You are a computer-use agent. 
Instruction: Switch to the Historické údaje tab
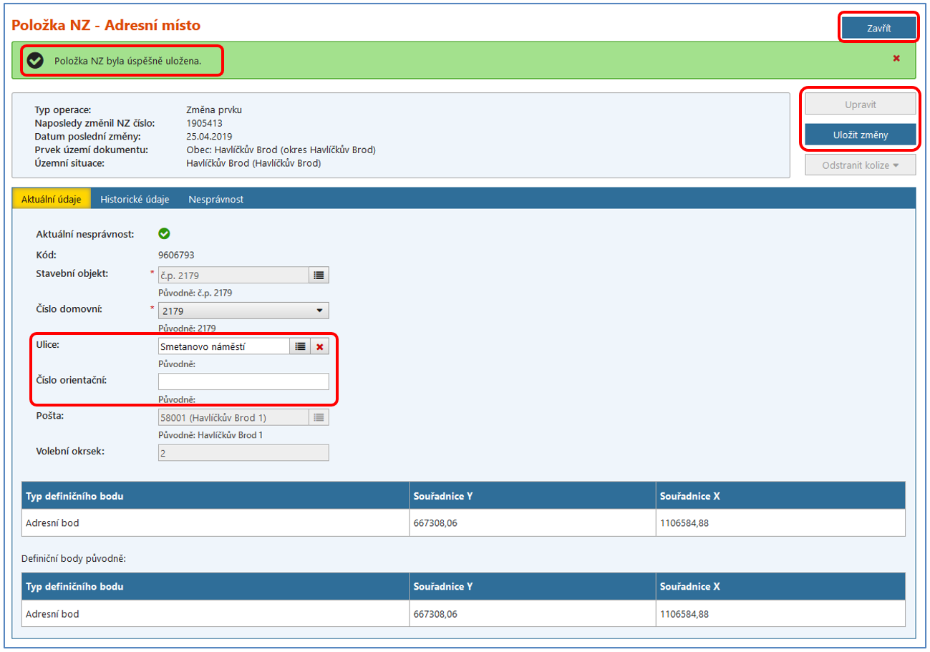click(x=135, y=200)
